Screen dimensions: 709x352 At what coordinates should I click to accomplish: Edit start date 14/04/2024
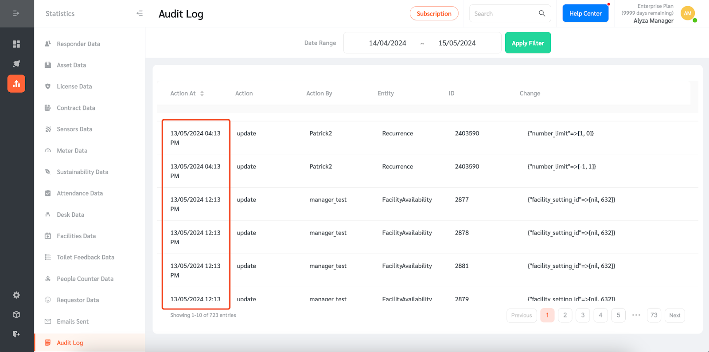[387, 43]
